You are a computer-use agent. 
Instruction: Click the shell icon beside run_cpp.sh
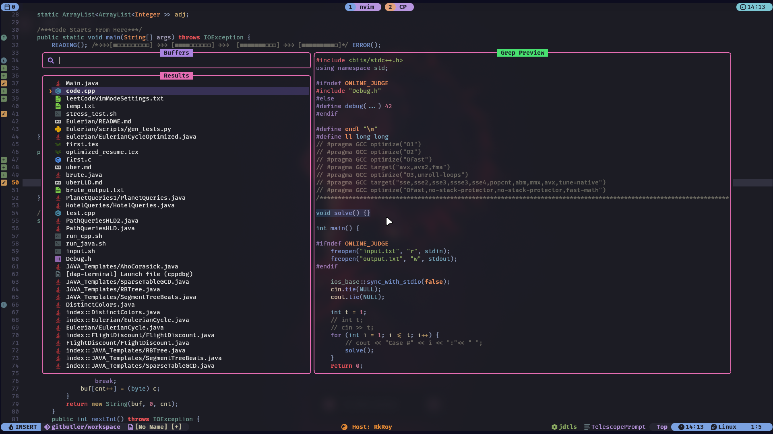coord(58,236)
